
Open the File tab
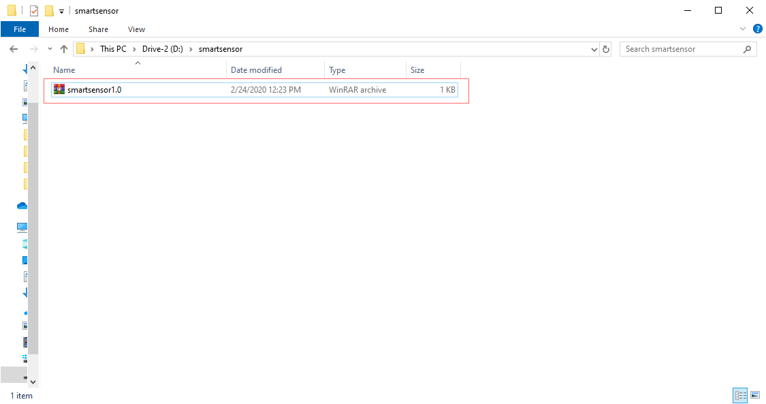coord(20,29)
